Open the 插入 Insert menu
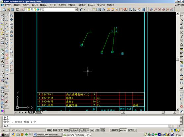The height and width of the screenshot is (137, 184). click(x=35, y=5)
